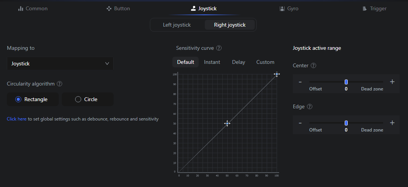Viewport: 408px width, 187px height.
Task: Click the minus icon in Center range
Action: click(300, 82)
